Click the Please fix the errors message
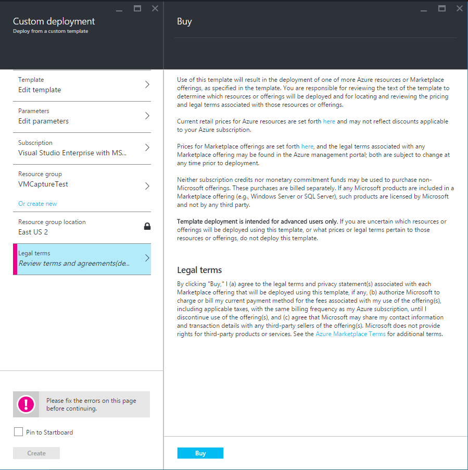Image resolution: width=468 pixels, height=470 pixels. coord(91,404)
